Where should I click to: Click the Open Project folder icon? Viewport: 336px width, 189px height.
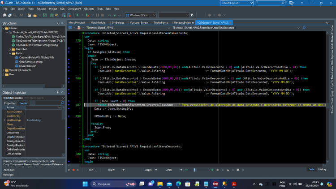(35, 15)
